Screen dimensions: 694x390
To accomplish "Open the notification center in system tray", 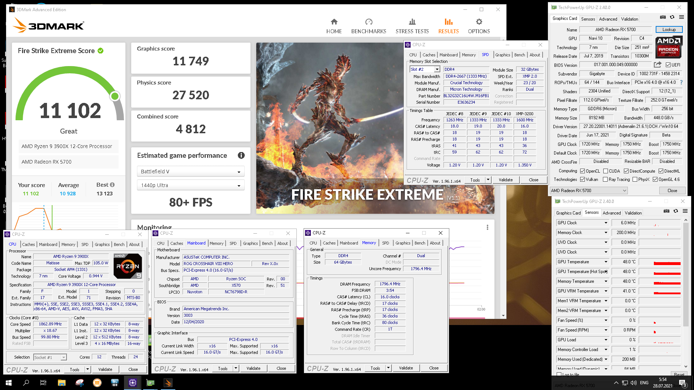I will coord(682,383).
